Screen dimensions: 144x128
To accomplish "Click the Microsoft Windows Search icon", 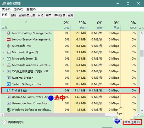I will [x=9, y=65].
